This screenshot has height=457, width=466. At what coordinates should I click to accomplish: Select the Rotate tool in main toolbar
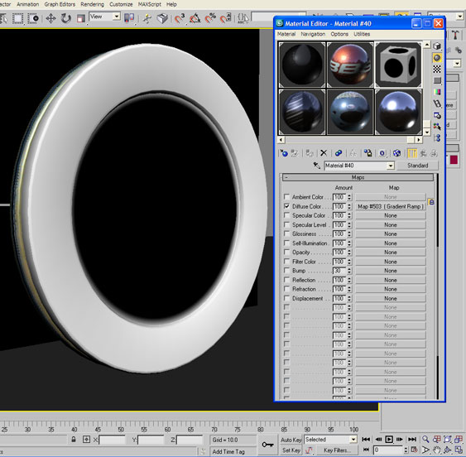pyautogui.click(x=65, y=18)
